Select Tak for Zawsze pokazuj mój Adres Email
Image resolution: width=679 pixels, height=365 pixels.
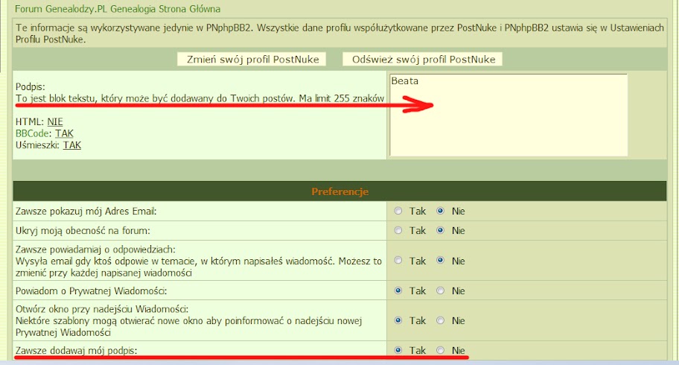398,211
